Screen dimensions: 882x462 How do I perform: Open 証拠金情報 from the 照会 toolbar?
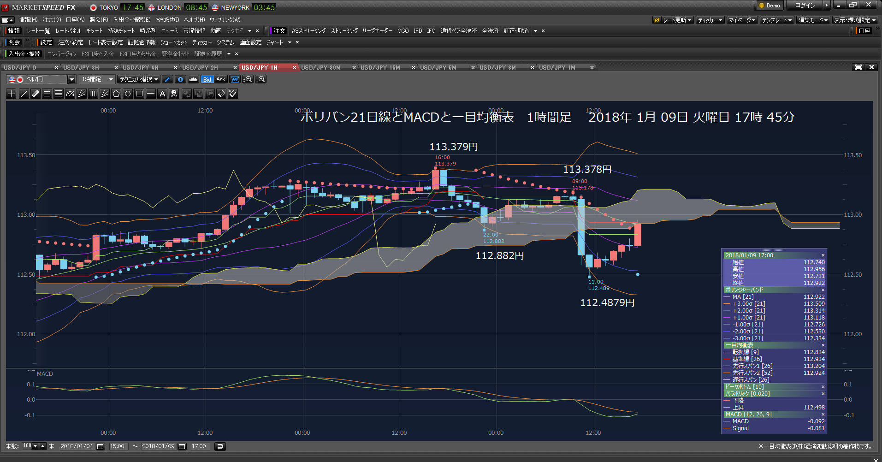[x=142, y=42]
